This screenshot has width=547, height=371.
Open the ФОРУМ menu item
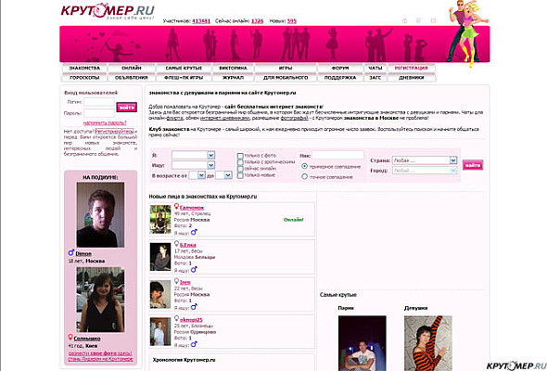point(340,68)
